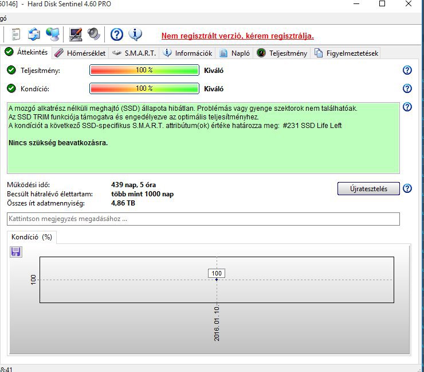Maximize the Hard Disk Sentinel window

pyautogui.click(x=382, y=4)
